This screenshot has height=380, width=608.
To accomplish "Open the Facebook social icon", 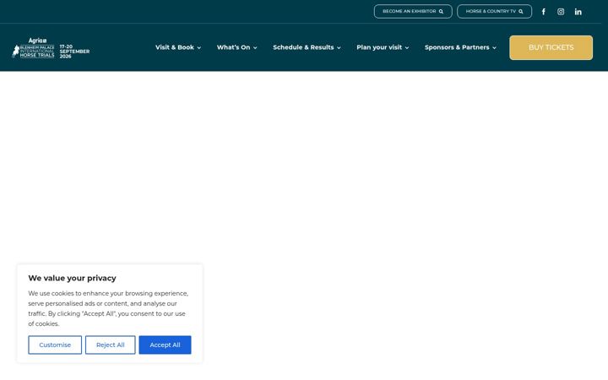I will click(x=543, y=12).
